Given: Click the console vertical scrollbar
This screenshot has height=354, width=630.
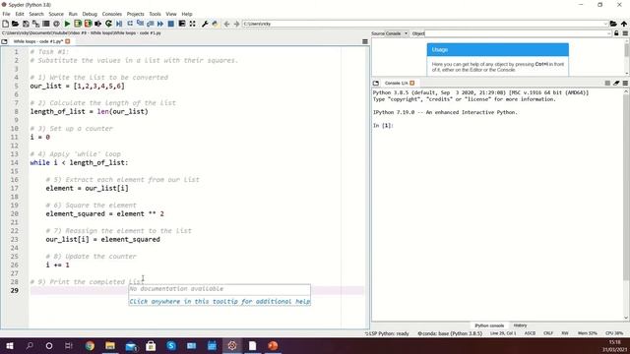Looking at the screenshot, I should coord(626,205).
